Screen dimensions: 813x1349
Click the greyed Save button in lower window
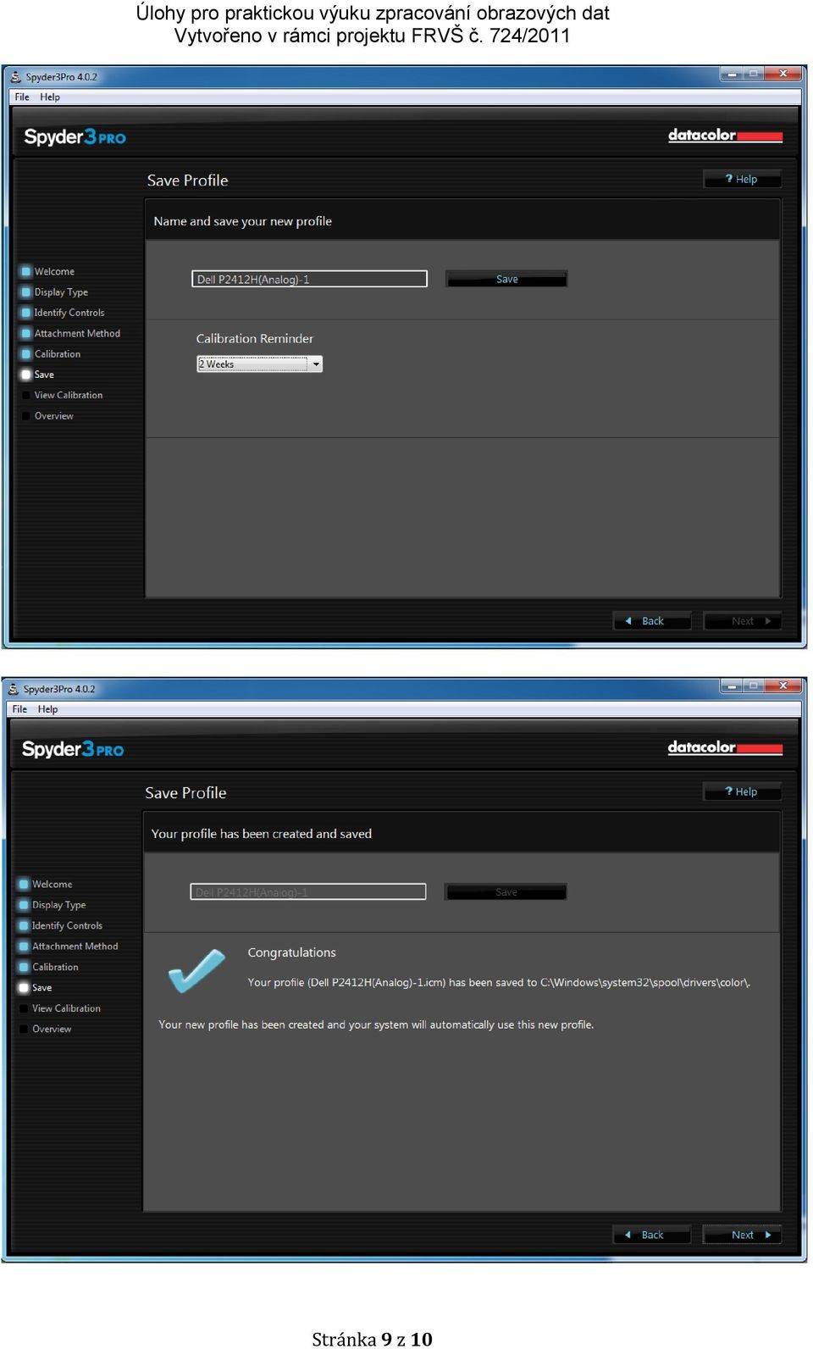(x=506, y=891)
